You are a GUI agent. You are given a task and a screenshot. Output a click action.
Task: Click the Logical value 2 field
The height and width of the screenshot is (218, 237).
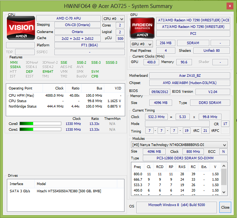tap(120, 32)
